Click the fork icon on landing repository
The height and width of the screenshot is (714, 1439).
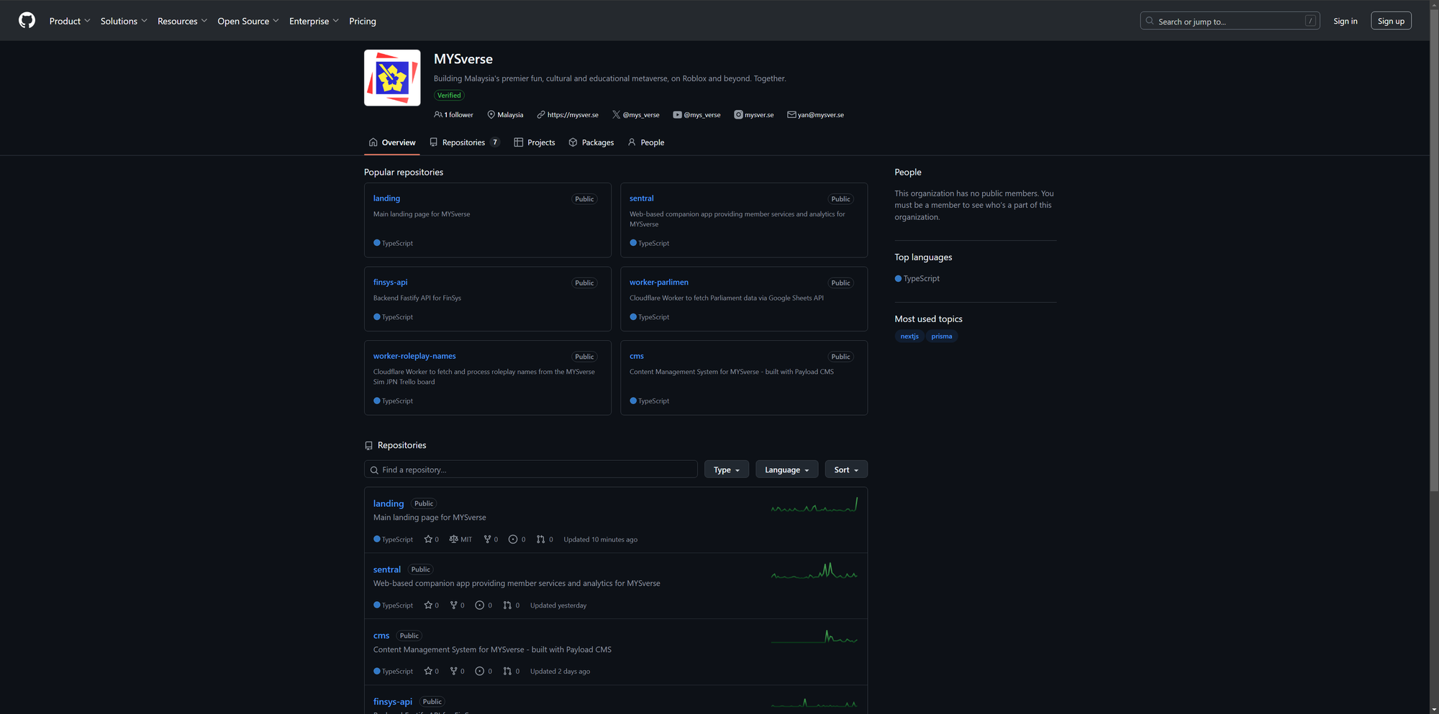(487, 539)
